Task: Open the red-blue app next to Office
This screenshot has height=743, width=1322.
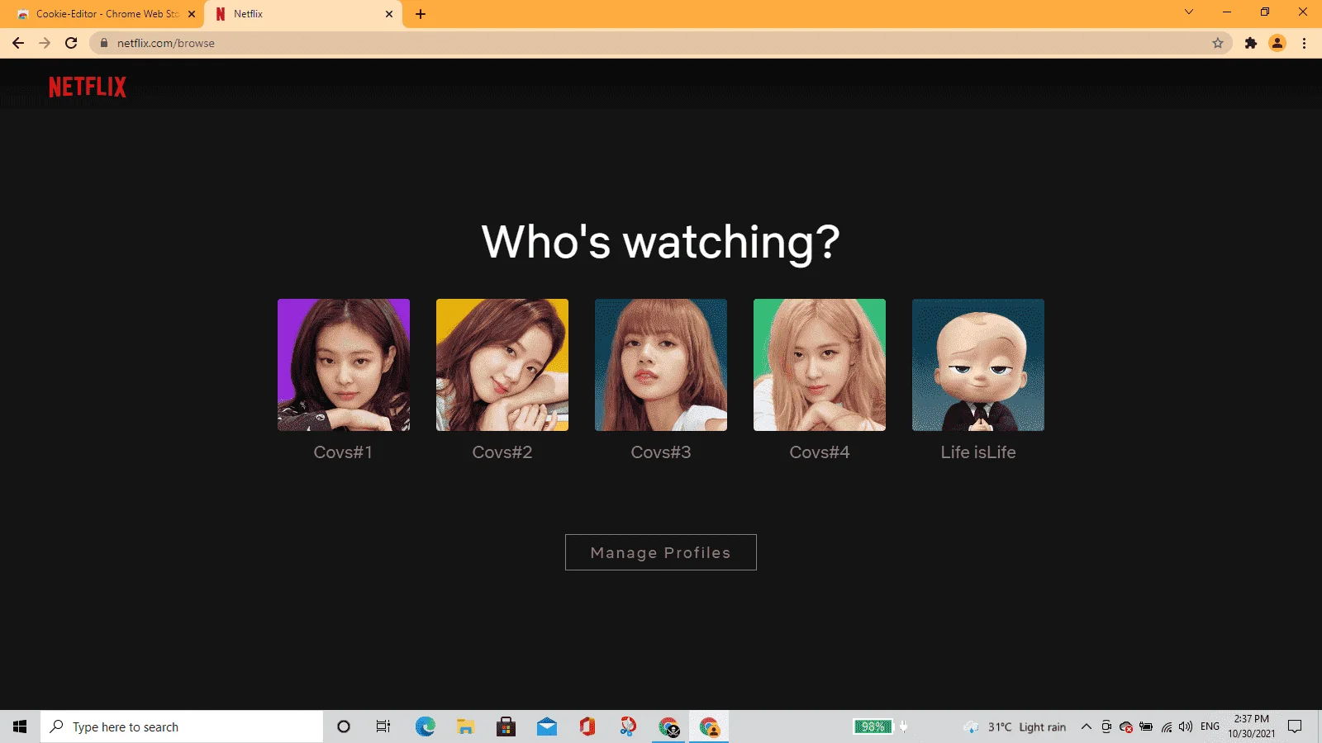Action: (628, 726)
